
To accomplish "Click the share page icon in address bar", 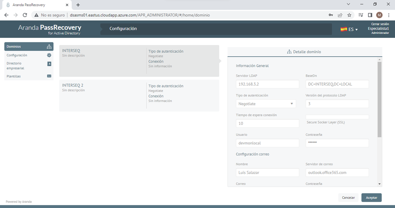I will tap(340, 15).
